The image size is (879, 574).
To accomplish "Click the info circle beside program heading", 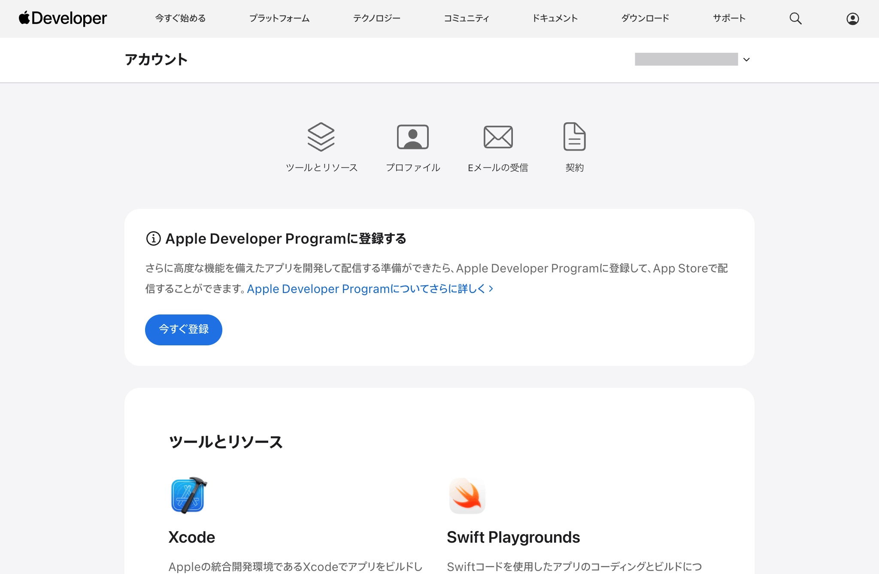I will tap(153, 239).
